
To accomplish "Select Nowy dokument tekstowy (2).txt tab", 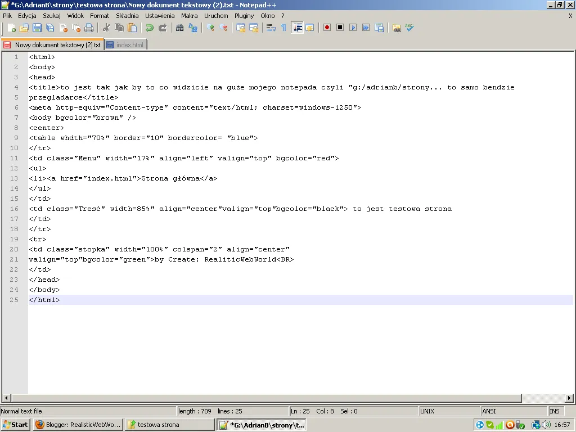I will 52,45.
